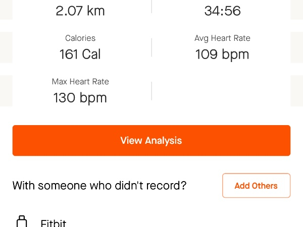Click "With someone who didn't record?" text
303x227 pixels.
[99, 186]
